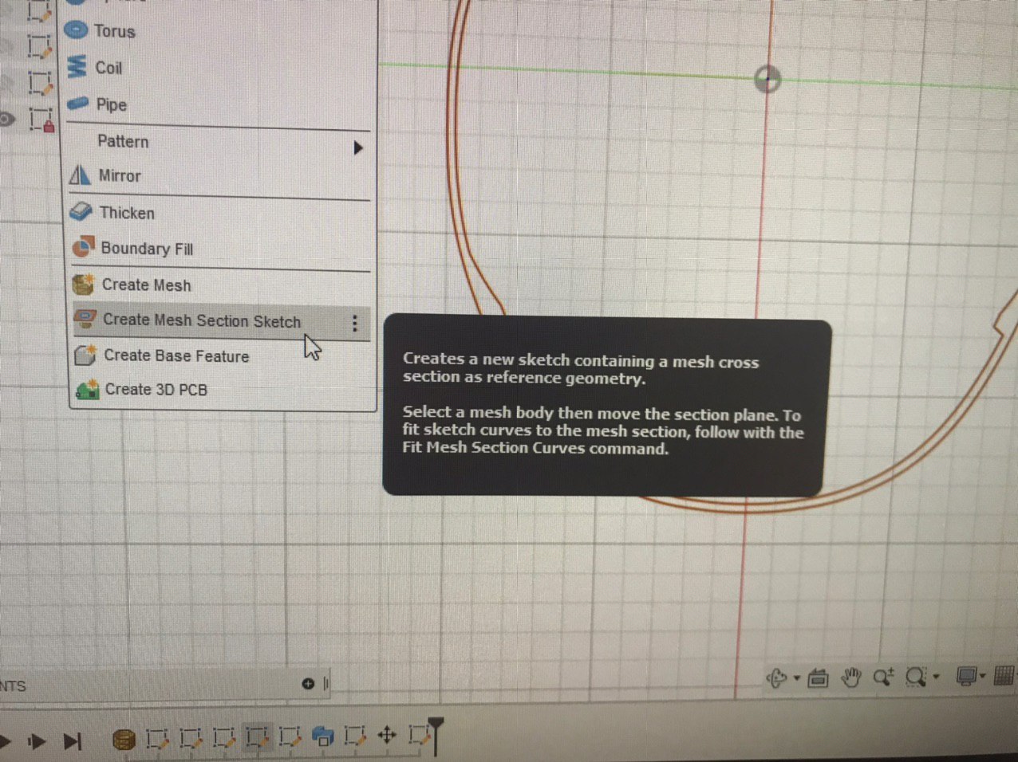The image size is (1018, 762).
Task: Select the last sketch feature beside the marker
Action: pos(419,734)
